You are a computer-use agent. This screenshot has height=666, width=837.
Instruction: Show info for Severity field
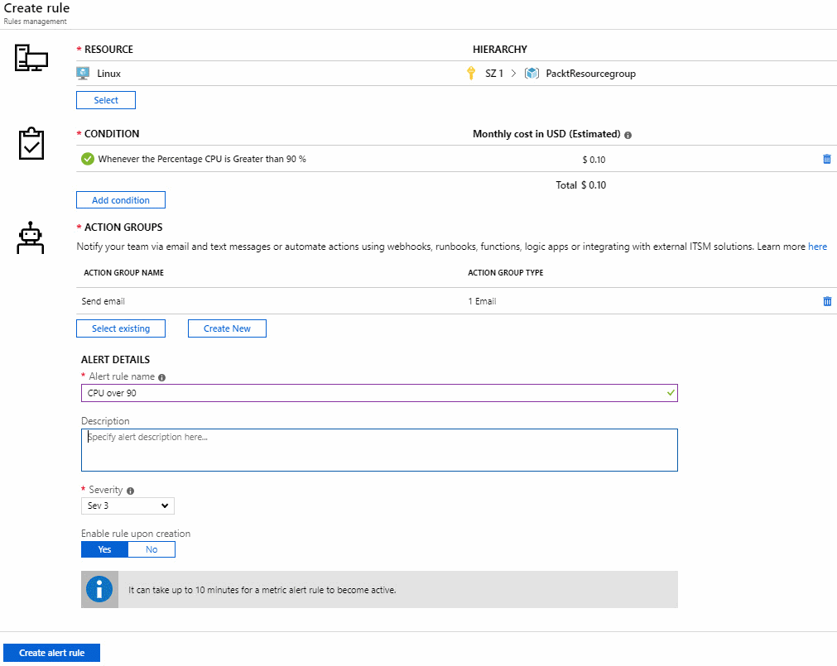pyautogui.click(x=130, y=491)
